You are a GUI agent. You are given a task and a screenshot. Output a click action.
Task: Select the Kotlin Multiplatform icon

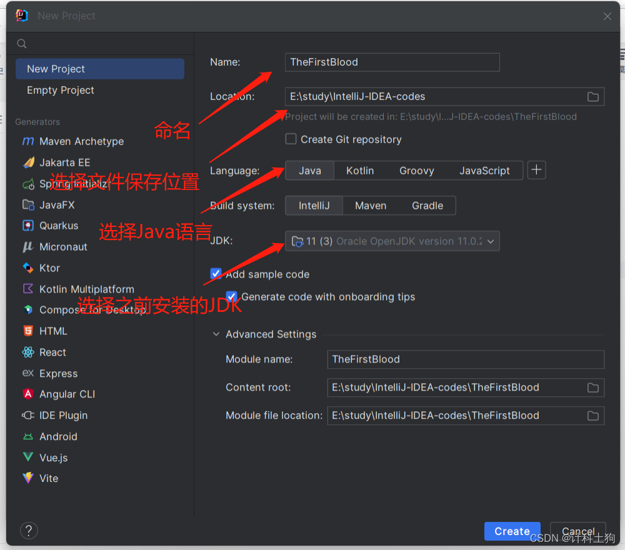tap(28, 289)
